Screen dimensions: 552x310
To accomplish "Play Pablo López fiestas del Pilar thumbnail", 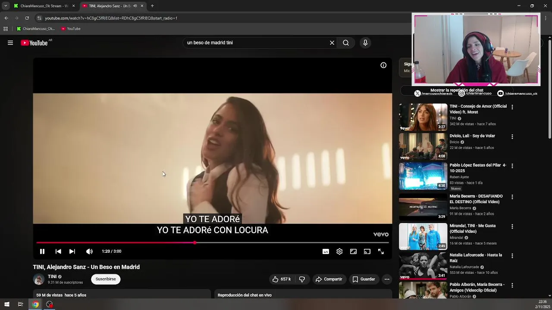I will pyautogui.click(x=423, y=176).
